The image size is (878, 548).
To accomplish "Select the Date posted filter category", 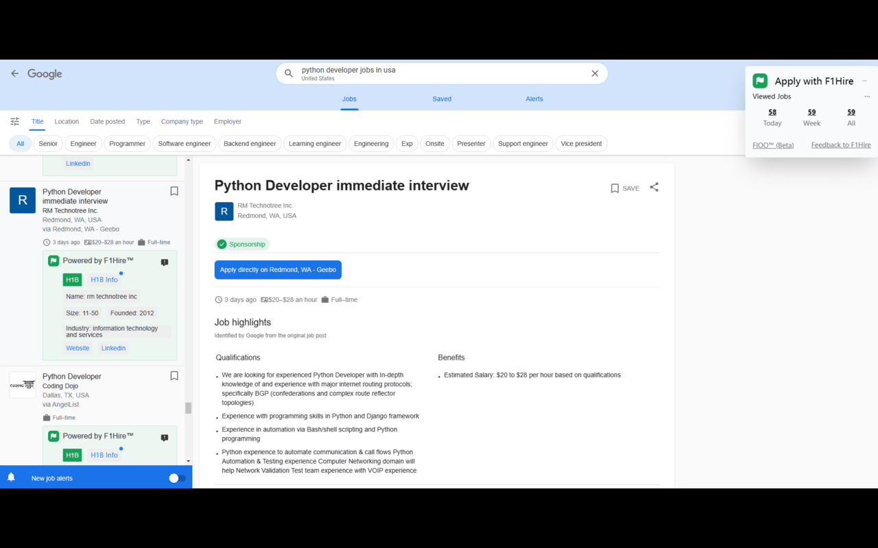I will pos(108,121).
